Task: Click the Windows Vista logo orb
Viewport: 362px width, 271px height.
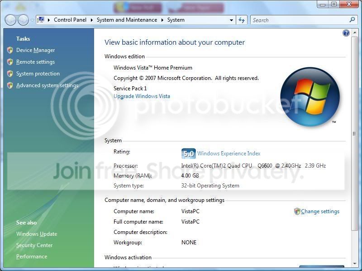Action: [310, 97]
